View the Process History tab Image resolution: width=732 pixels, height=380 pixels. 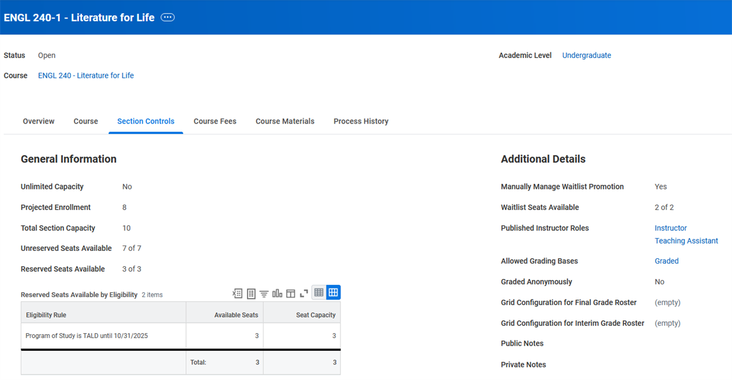pyautogui.click(x=361, y=121)
